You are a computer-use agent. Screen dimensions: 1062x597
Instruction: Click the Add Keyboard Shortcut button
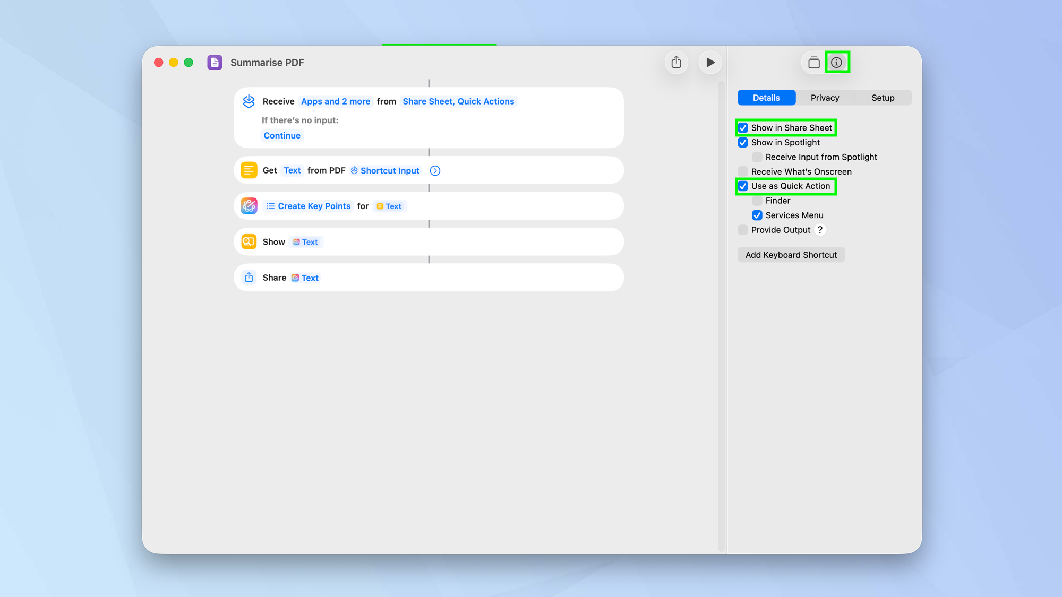click(791, 255)
